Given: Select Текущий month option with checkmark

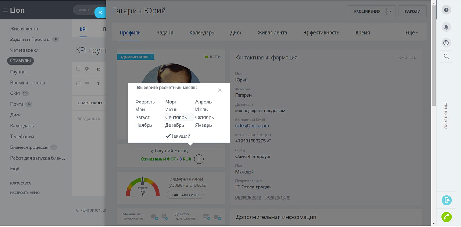Looking at the screenshot, I should (178, 136).
